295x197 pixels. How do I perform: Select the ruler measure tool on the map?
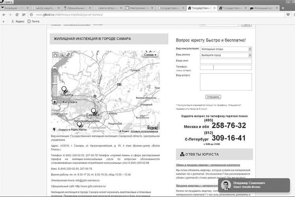click(68, 55)
